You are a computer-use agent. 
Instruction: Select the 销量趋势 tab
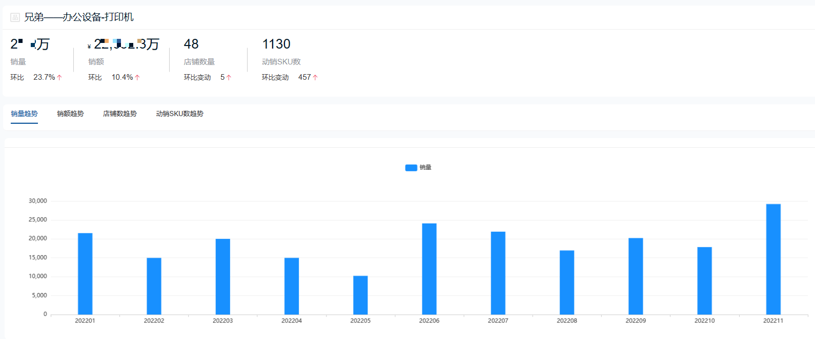(x=24, y=114)
